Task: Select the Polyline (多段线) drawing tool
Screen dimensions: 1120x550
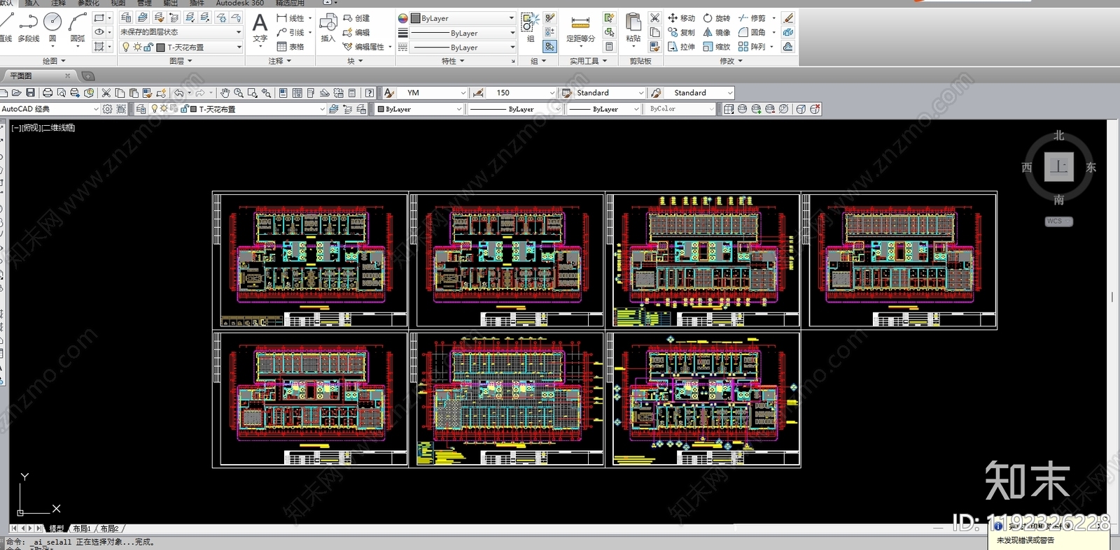Action: coord(28,27)
